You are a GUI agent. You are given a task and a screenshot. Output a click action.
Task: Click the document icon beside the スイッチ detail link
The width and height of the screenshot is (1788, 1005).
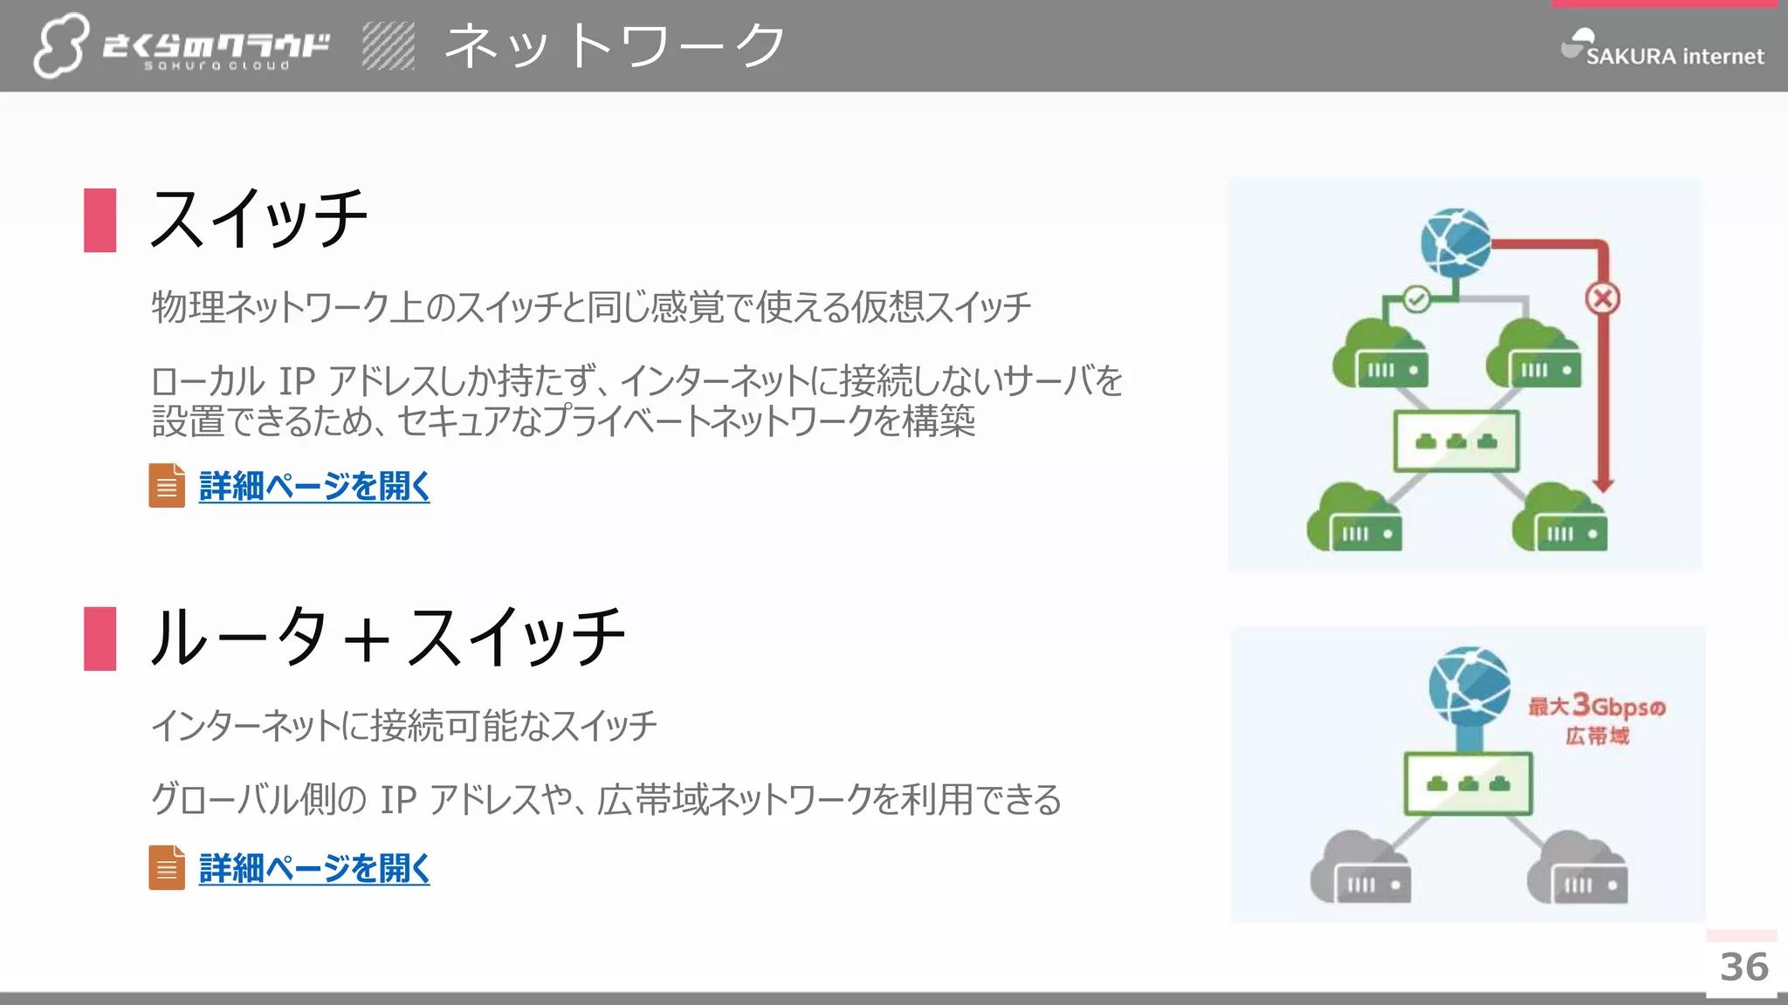(x=167, y=485)
